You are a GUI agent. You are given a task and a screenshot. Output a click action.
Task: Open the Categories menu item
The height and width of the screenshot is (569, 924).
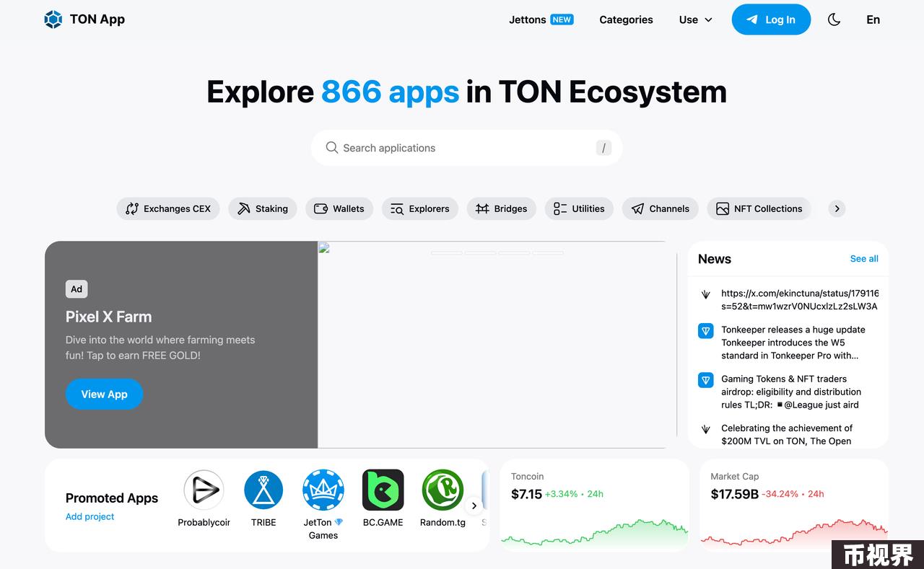[x=626, y=19]
